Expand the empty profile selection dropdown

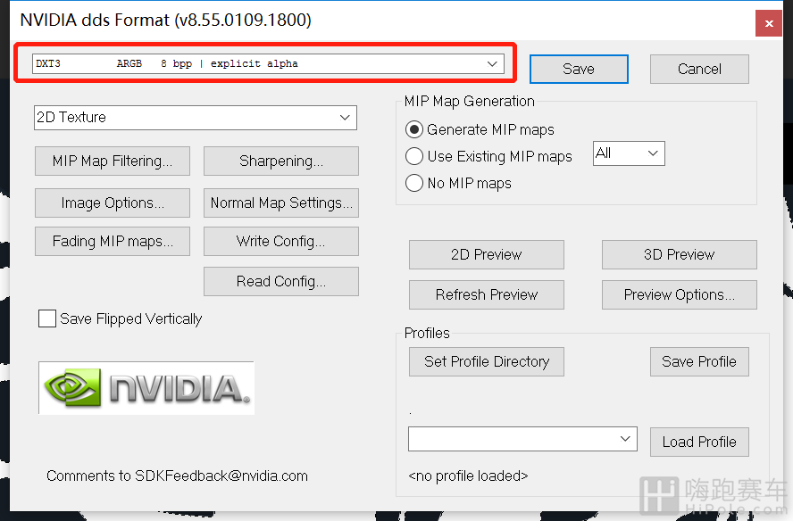tap(522, 439)
